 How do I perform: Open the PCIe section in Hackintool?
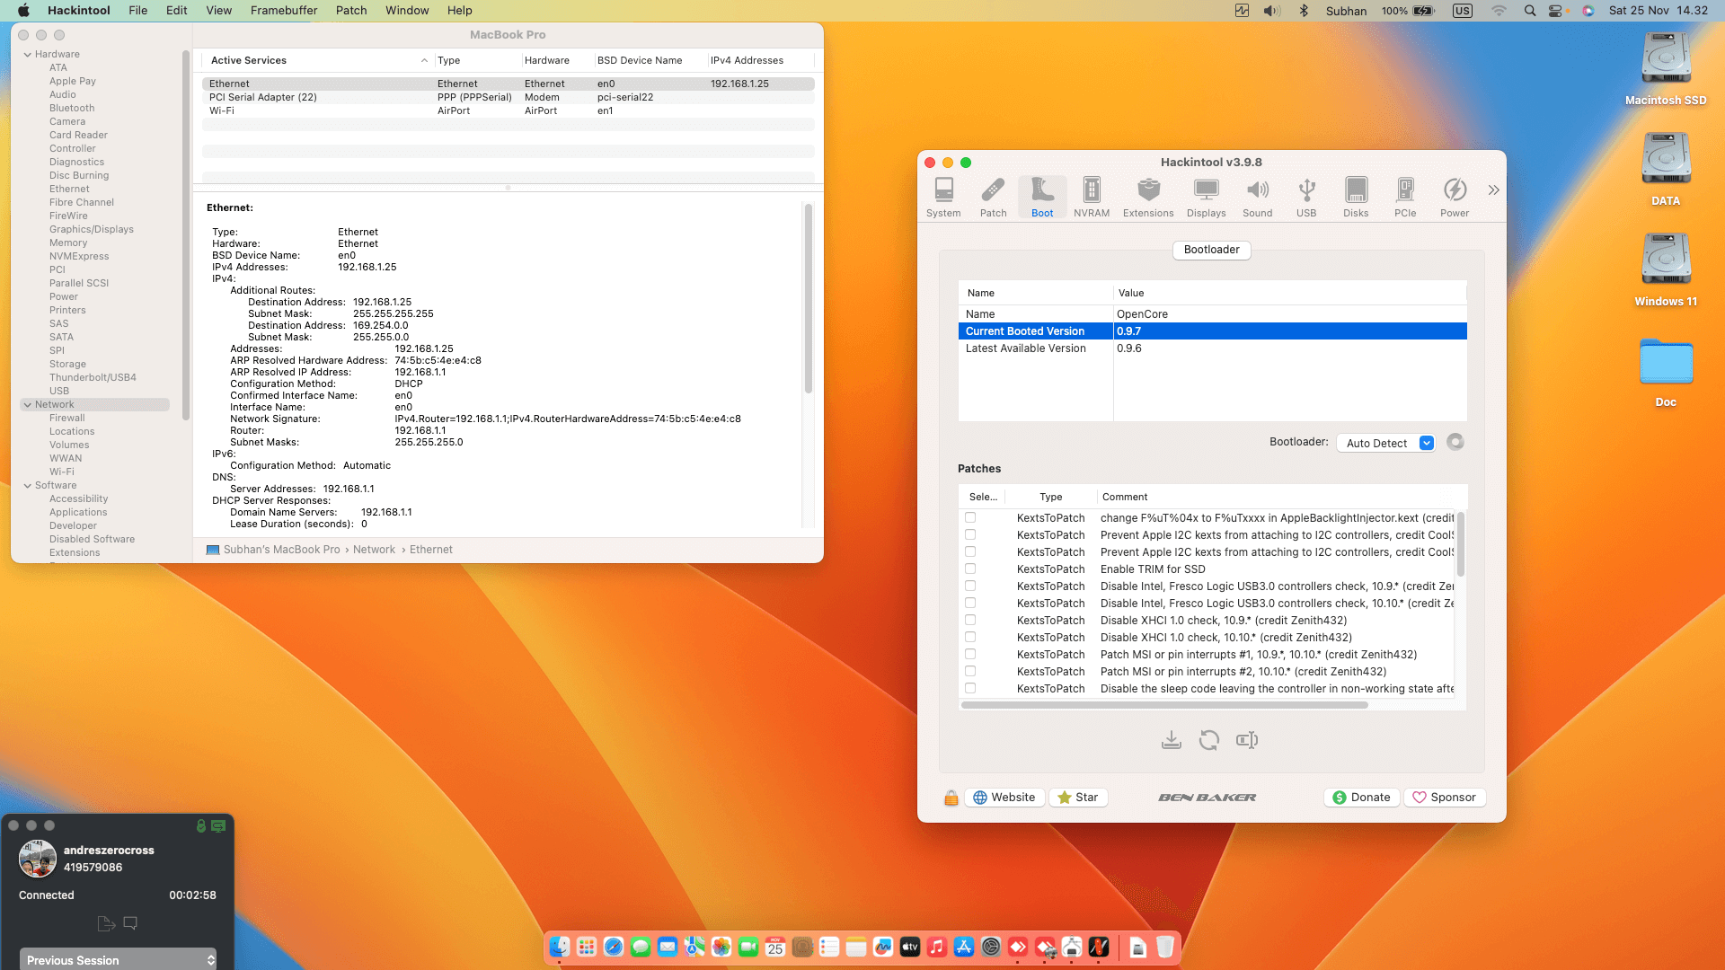tap(1405, 197)
